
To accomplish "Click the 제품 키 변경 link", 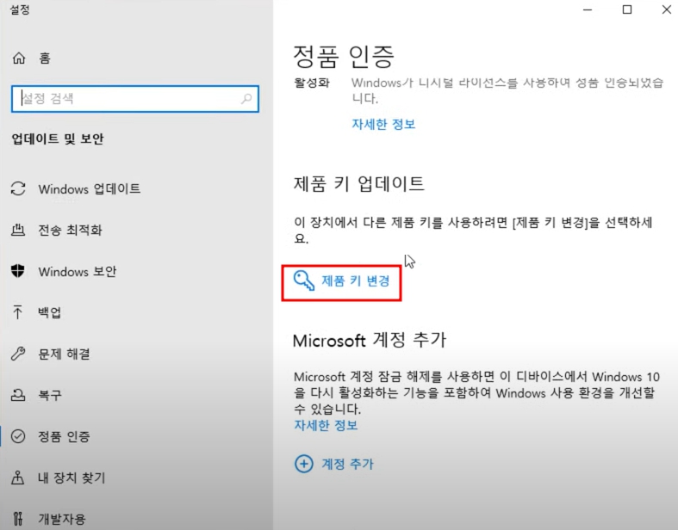I will click(356, 281).
